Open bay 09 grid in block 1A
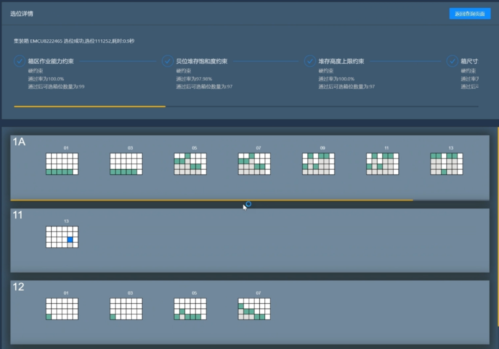499x349 pixels. [x=318, y=164]
